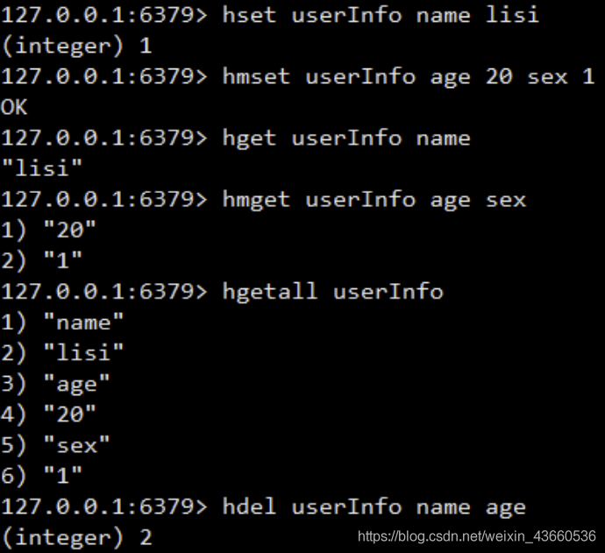
Task: Click the first (integer) 1 output line
Action: click(77, 46)
